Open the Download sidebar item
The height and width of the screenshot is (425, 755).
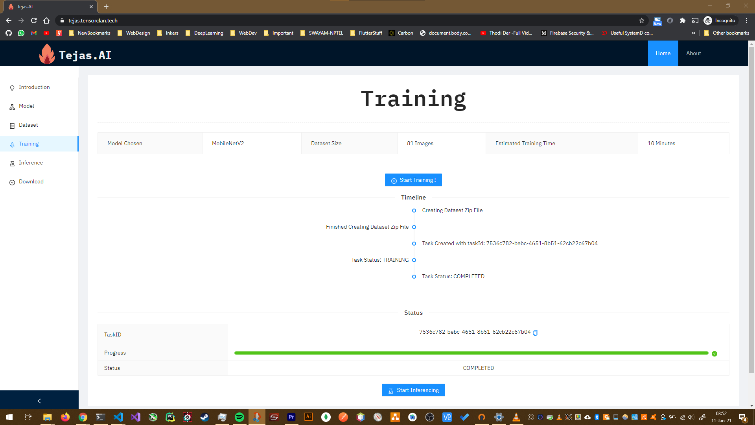coord(31,182)
